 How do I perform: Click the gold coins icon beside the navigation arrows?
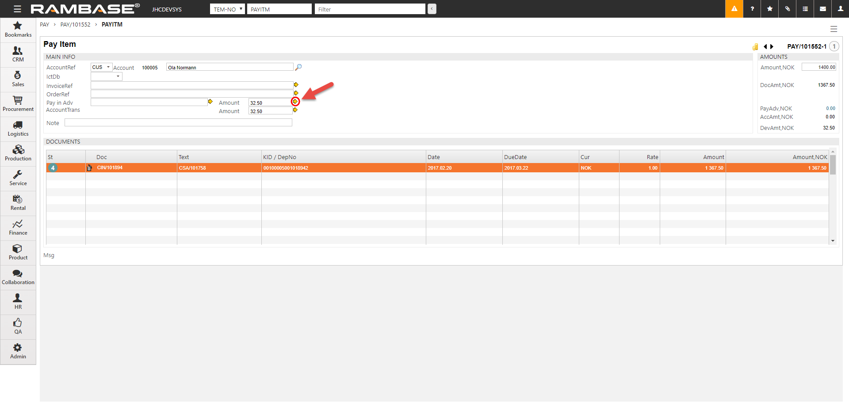click(x=755, y=46)
